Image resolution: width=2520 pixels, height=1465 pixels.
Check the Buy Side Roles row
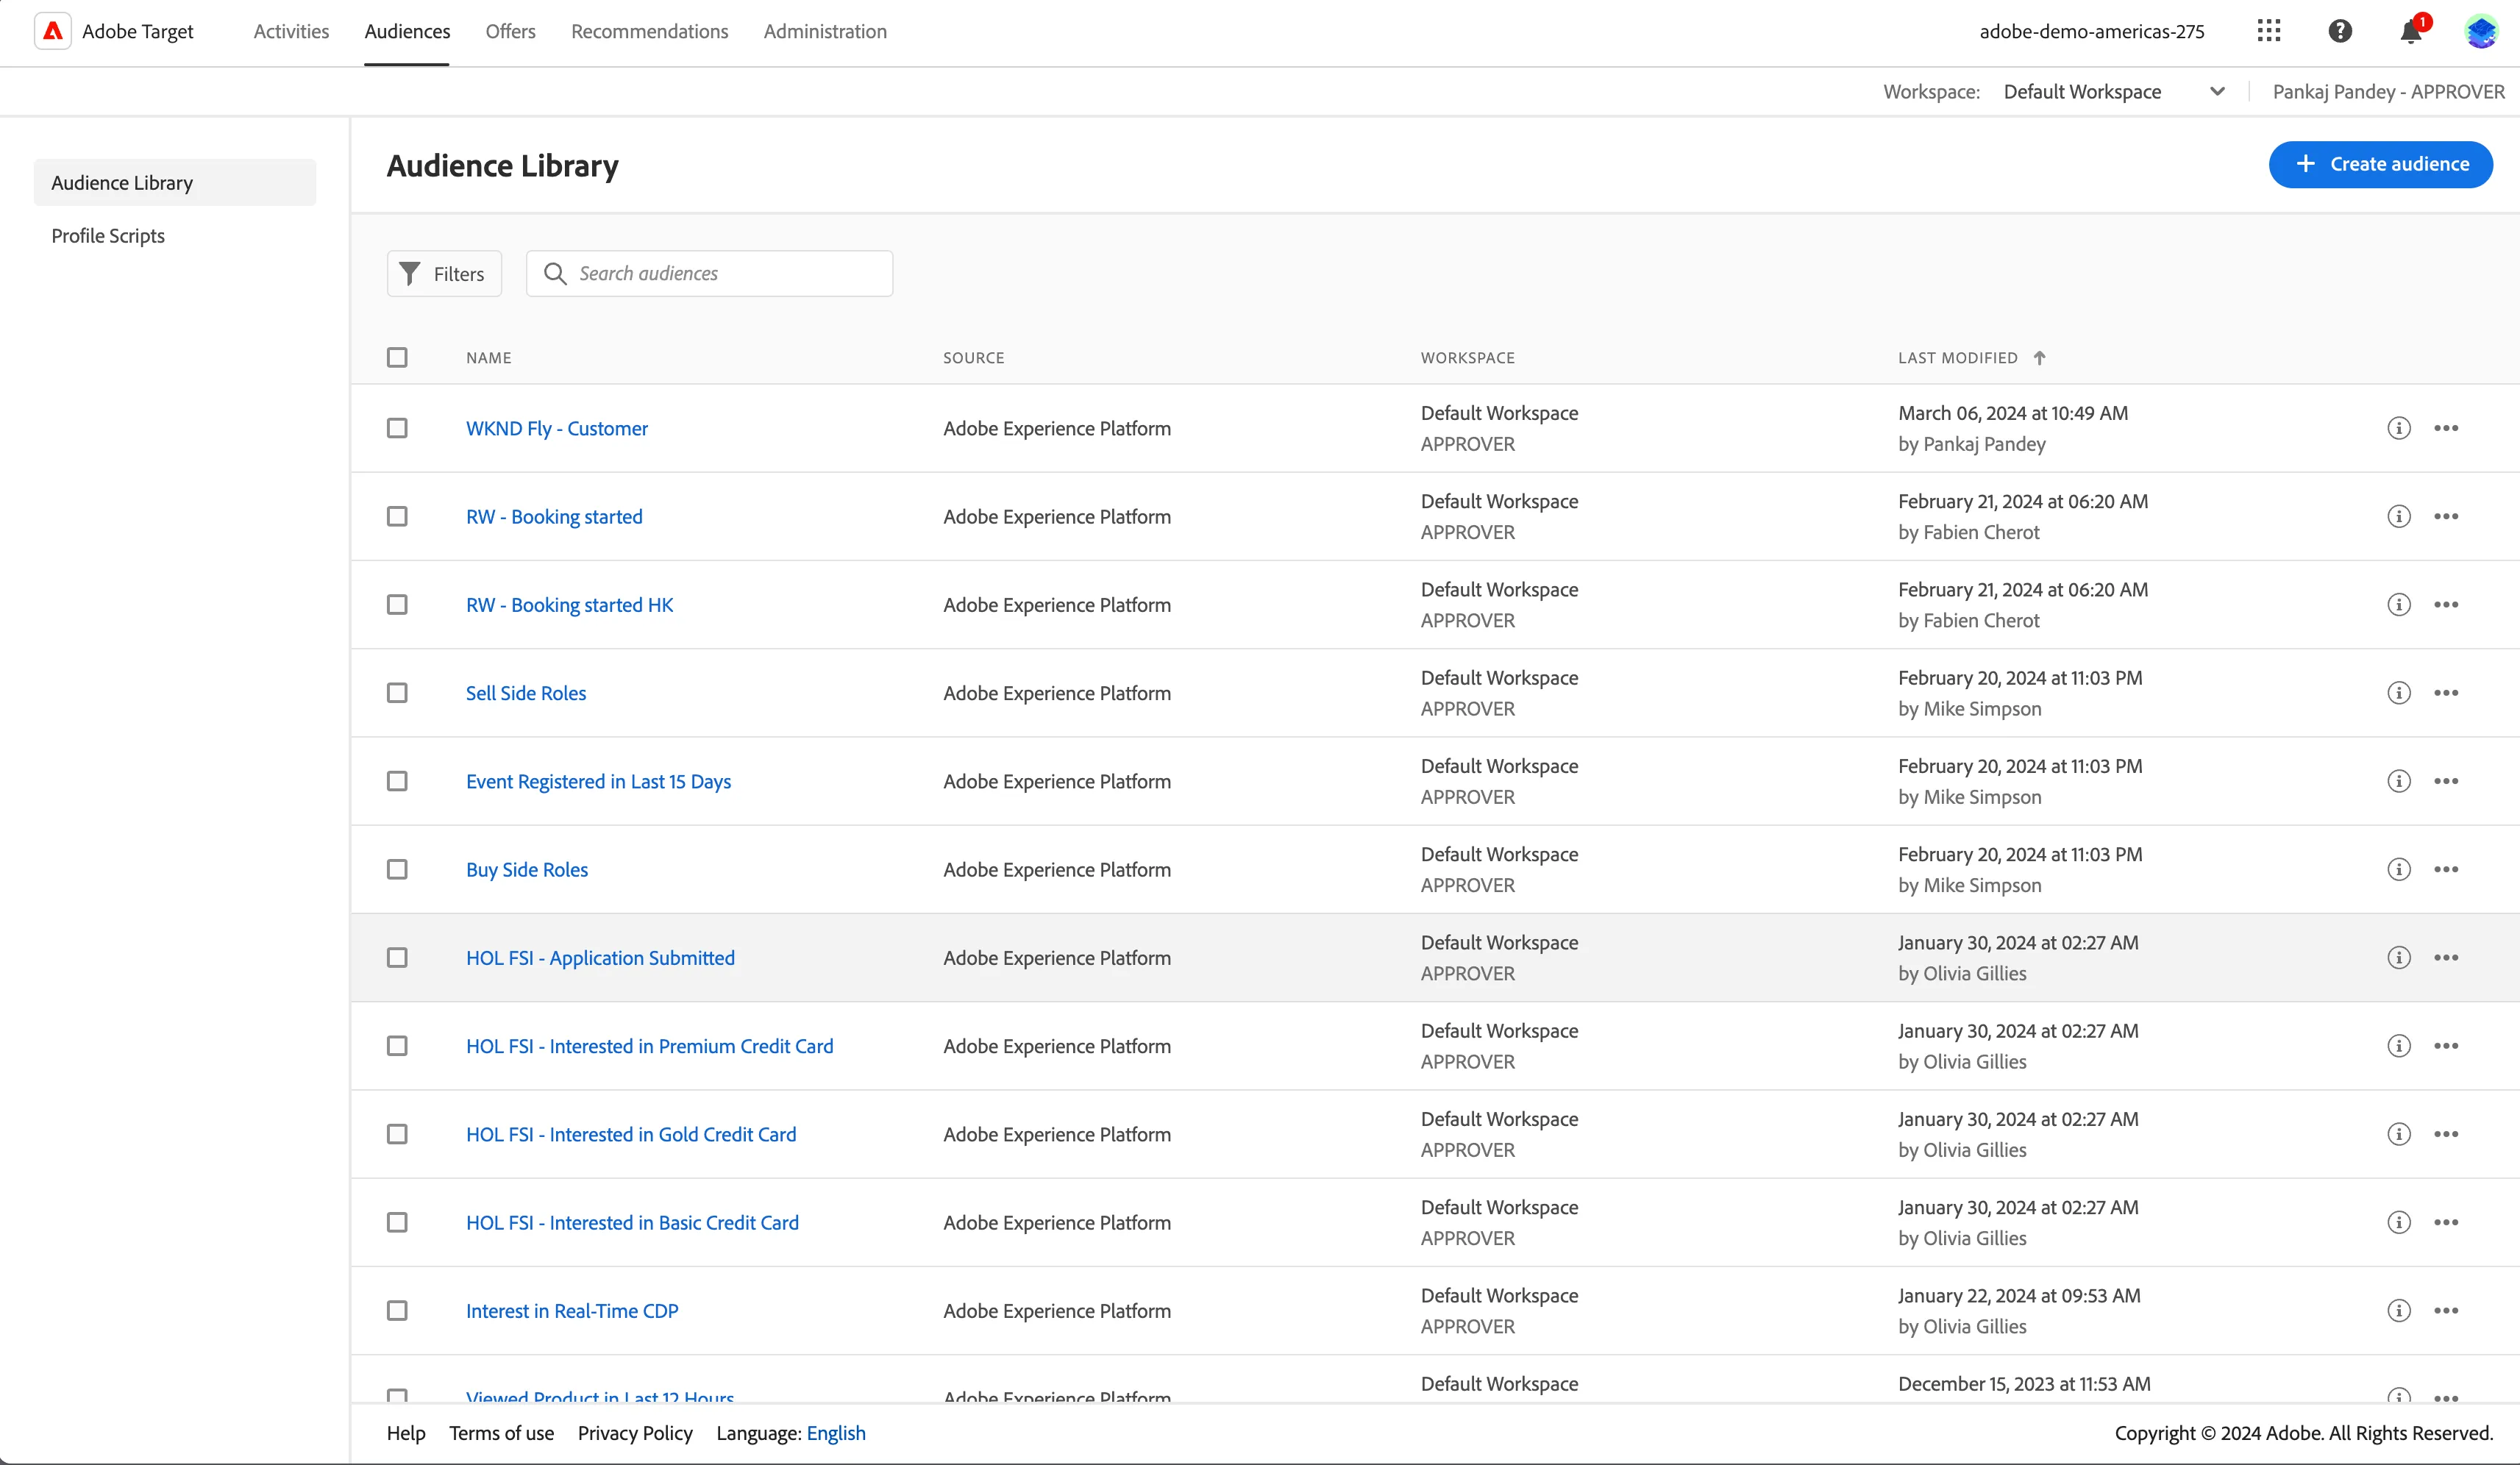point(397,869)
